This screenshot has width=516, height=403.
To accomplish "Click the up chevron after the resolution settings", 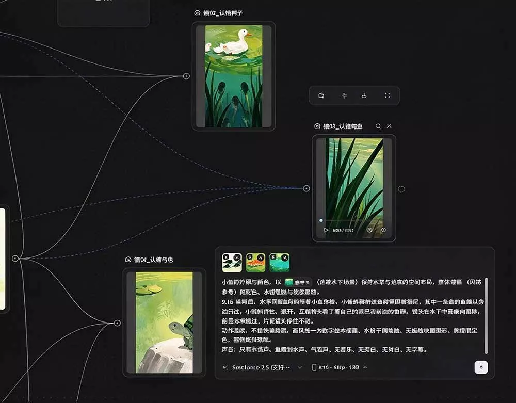I will click(365, 367).
